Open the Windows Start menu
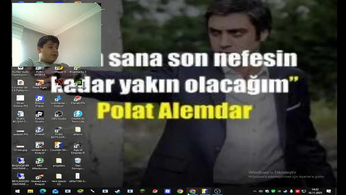346x195 pixels. (x=18, y=191)
